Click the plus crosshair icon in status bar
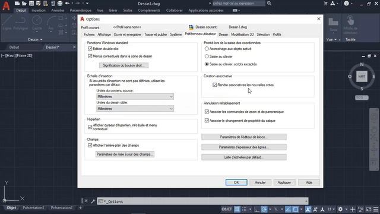Viewport: 380px width, 214px height. tap(353, 209)
